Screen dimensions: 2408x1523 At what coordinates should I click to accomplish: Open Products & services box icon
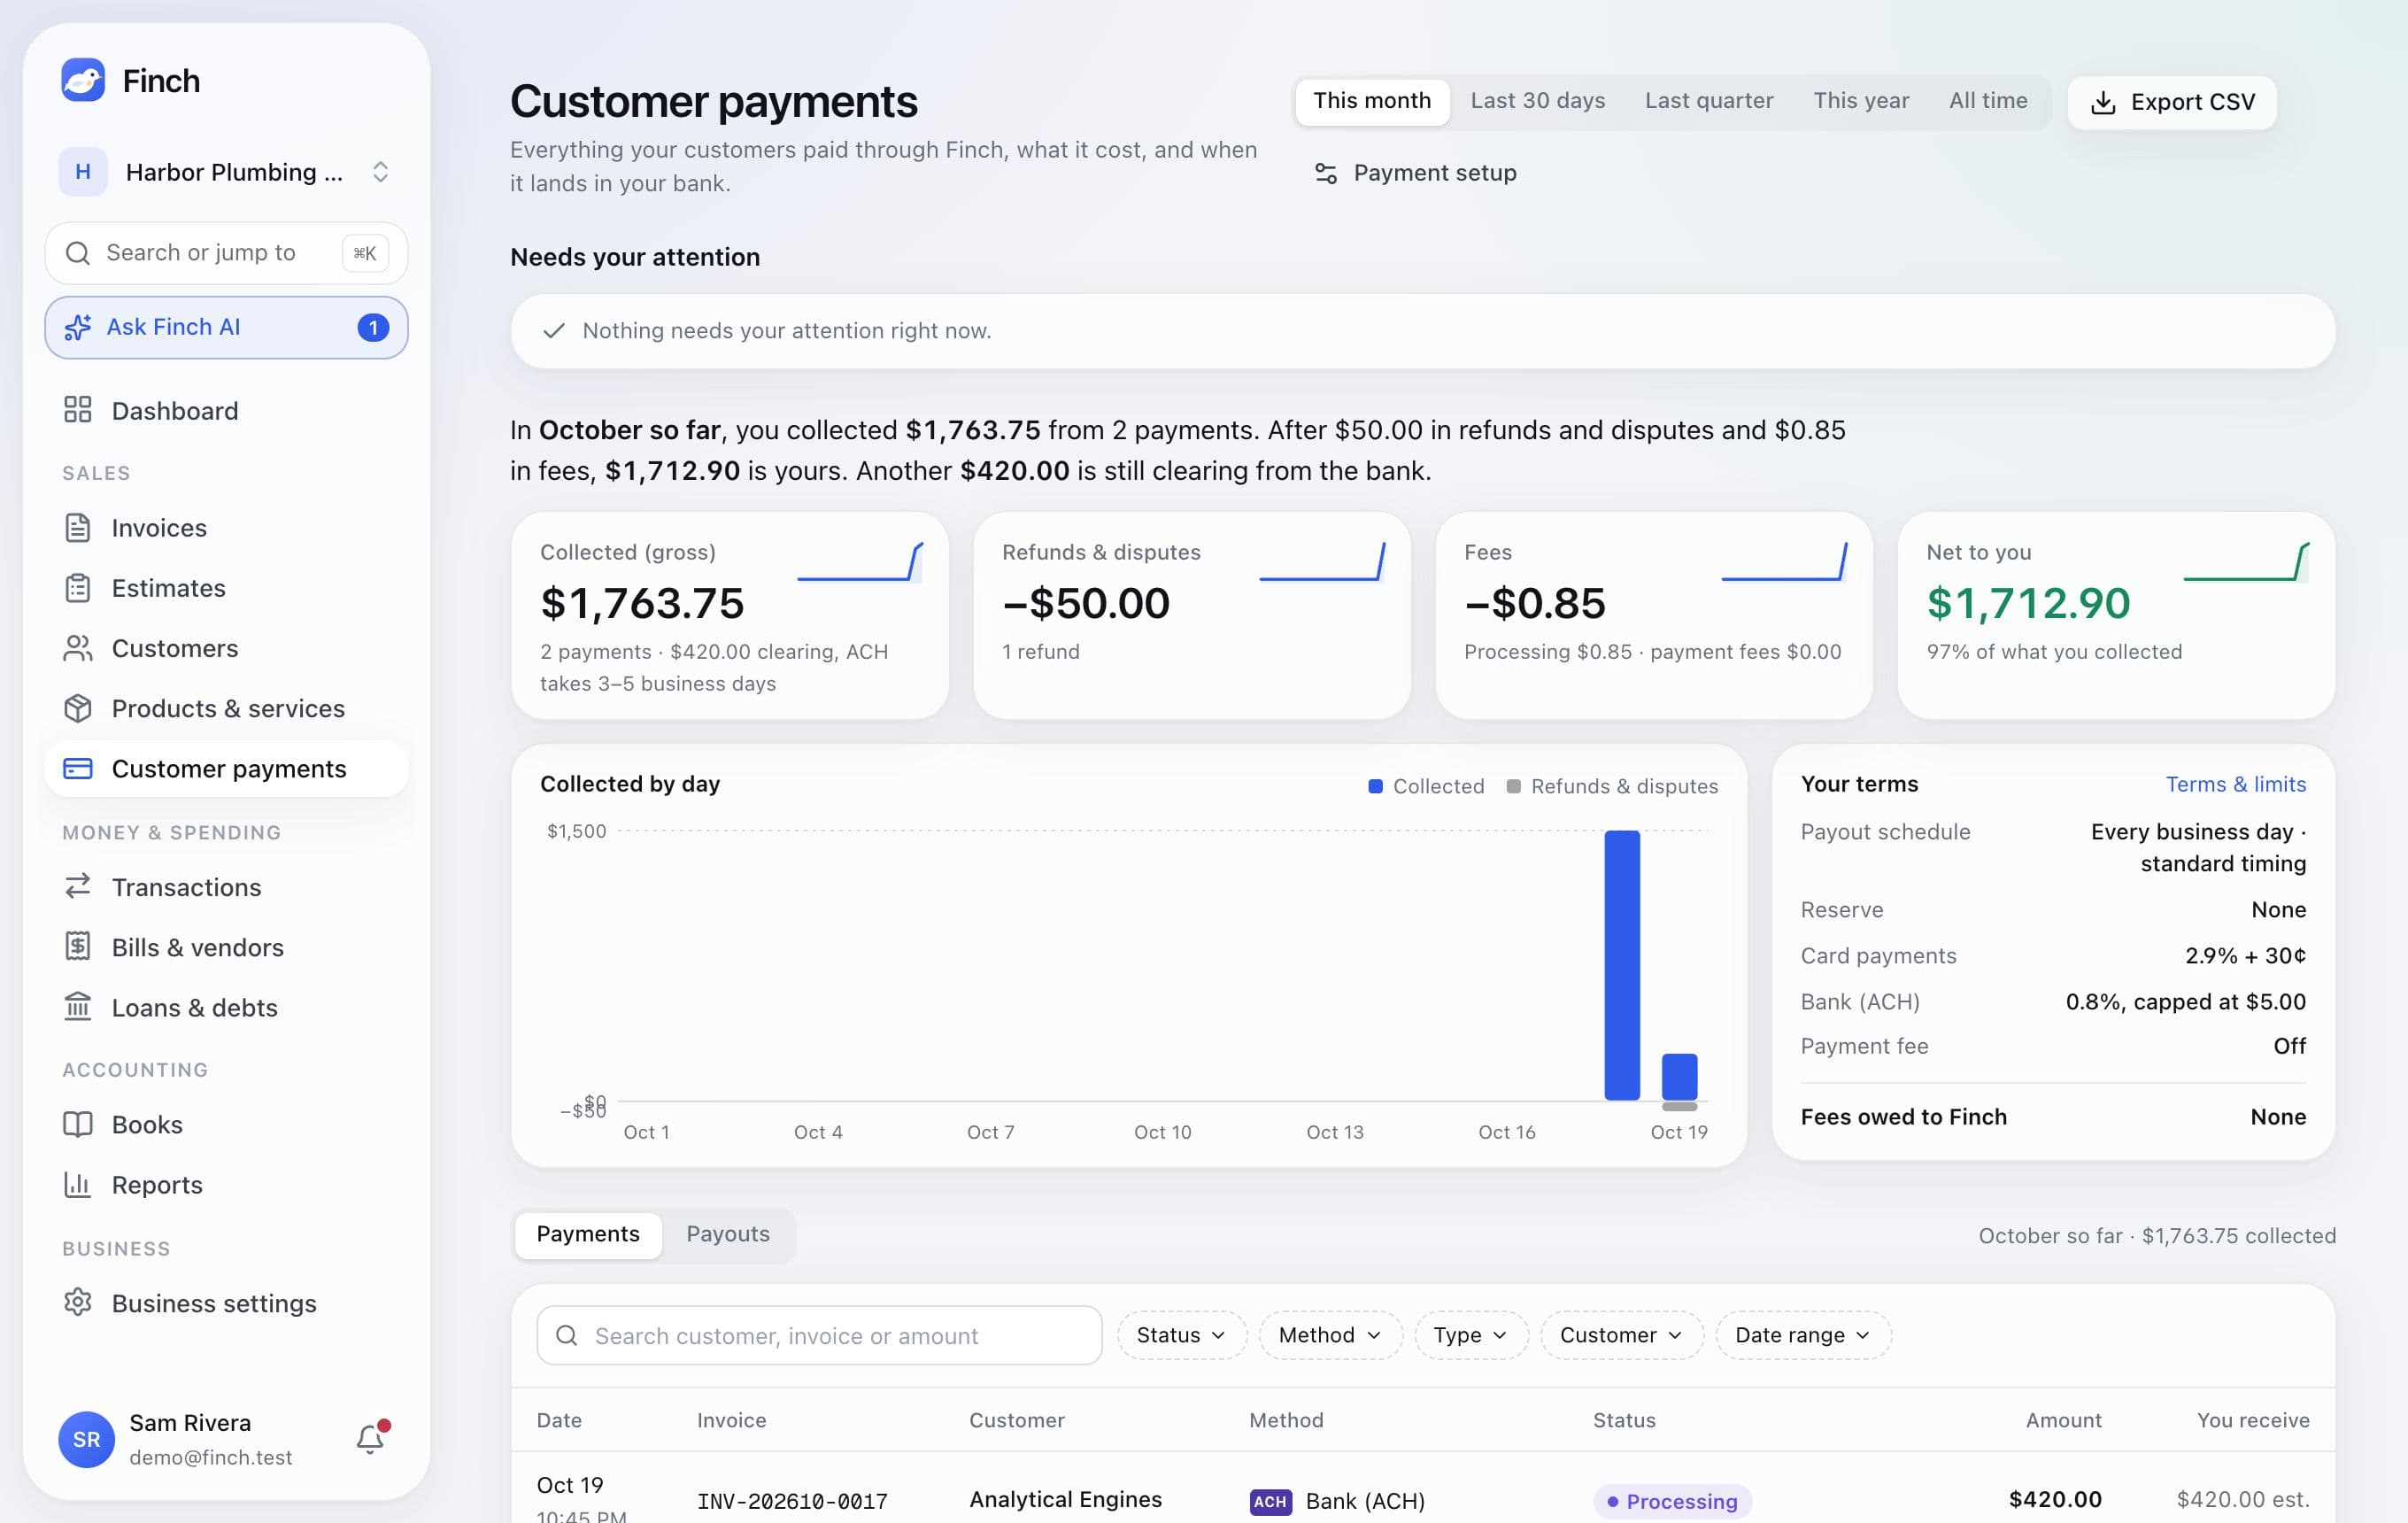(78, 708)
